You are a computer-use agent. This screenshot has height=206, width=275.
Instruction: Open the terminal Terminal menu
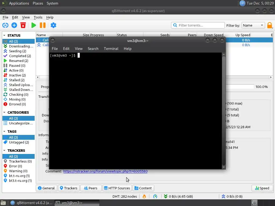click(x=111, y=49)
